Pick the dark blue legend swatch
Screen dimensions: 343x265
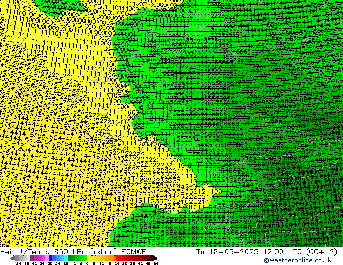click(x=51, y=258)
